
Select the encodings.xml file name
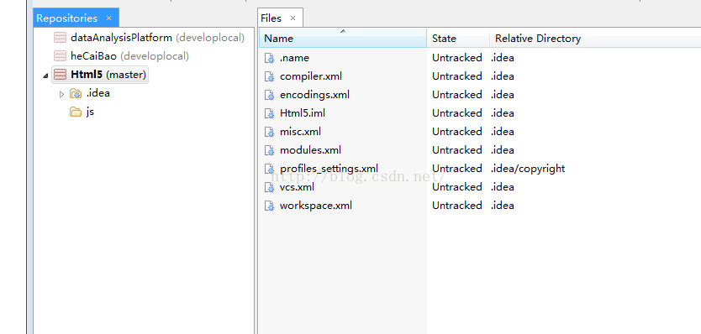[314, 95]
